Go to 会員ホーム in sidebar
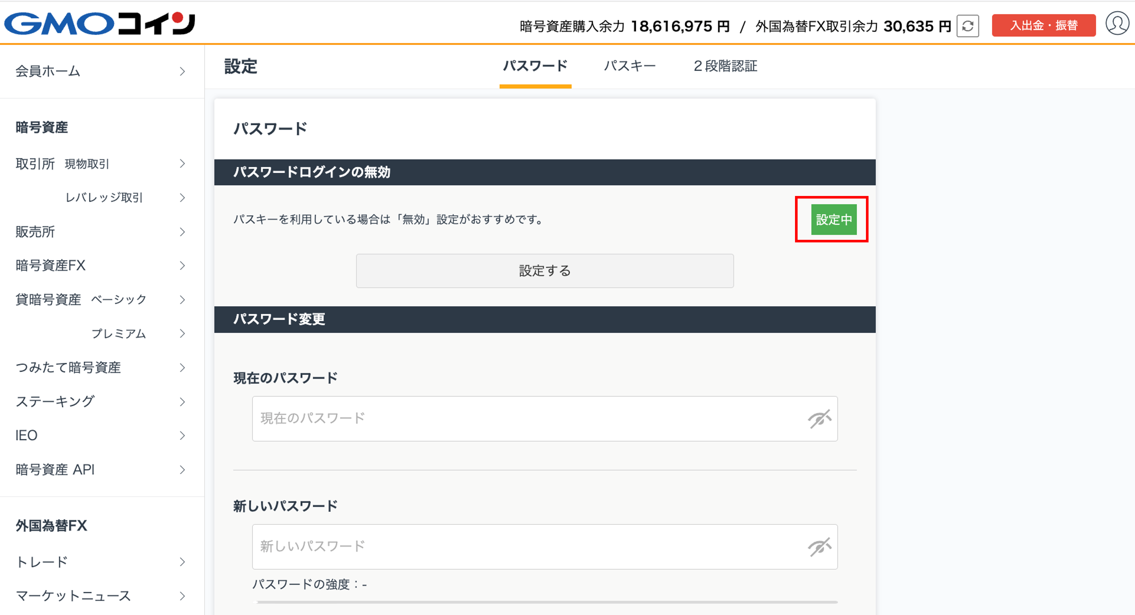Screen dimensions: 1135x615 click(x=102, y=71)
